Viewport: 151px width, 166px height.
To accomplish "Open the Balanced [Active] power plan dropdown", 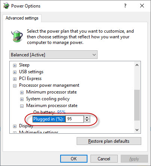I will [53, 55].
